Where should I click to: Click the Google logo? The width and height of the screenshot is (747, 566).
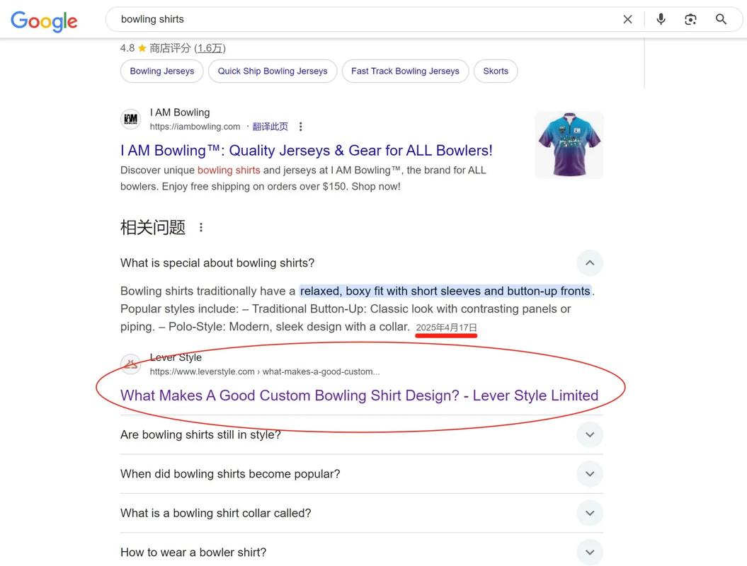(43, 20)
